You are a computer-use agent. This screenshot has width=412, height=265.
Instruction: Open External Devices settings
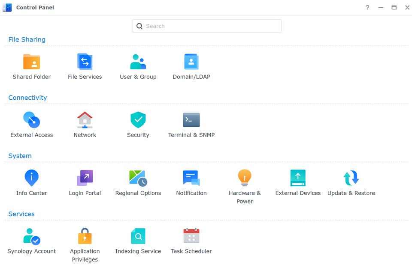(298, 183)
